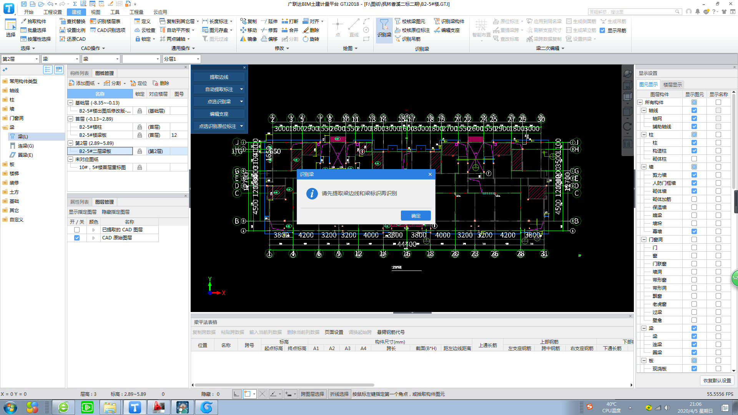Screen dimensions: 738x415
Task: Select the 延伸 tool
Action: pyautogui.click(x=269, y=21)
